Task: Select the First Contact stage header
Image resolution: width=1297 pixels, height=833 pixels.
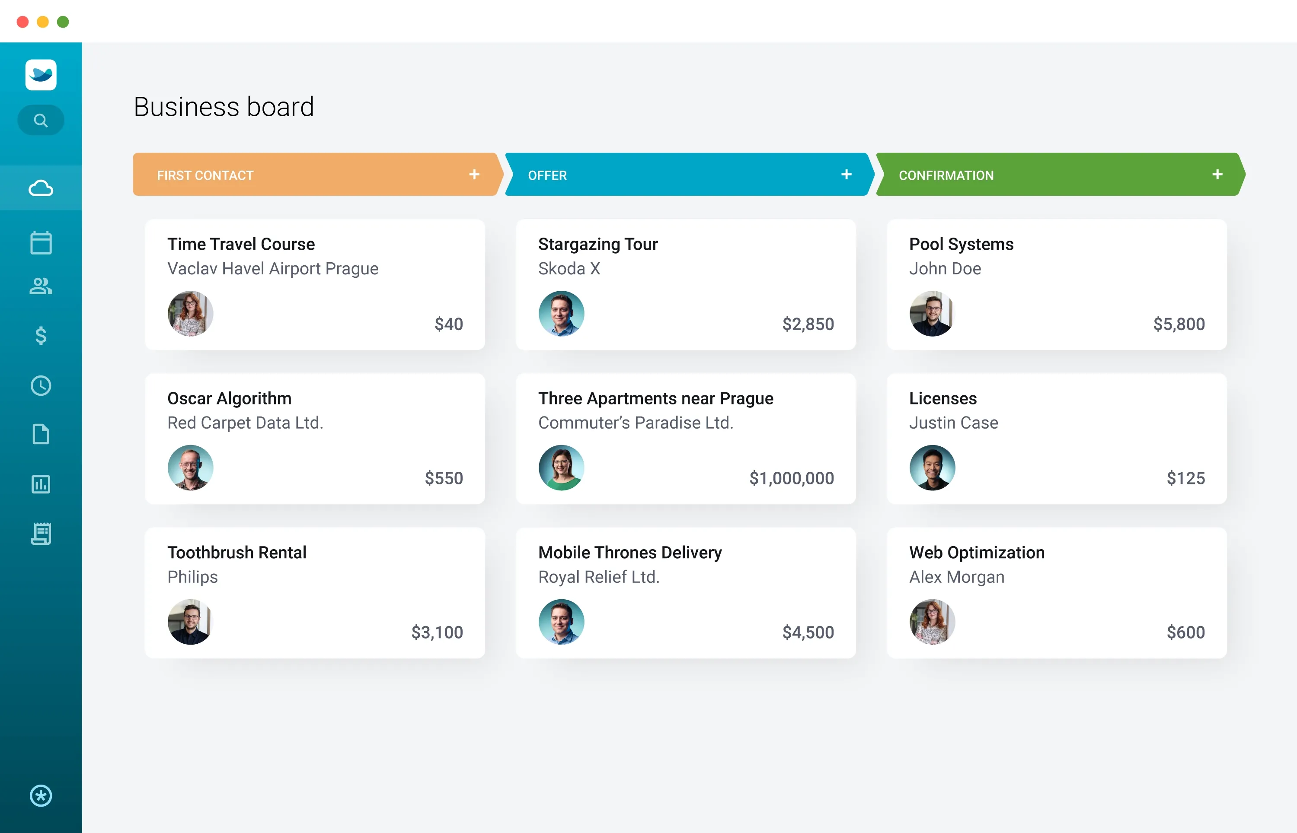Action: tap(206, 175)
